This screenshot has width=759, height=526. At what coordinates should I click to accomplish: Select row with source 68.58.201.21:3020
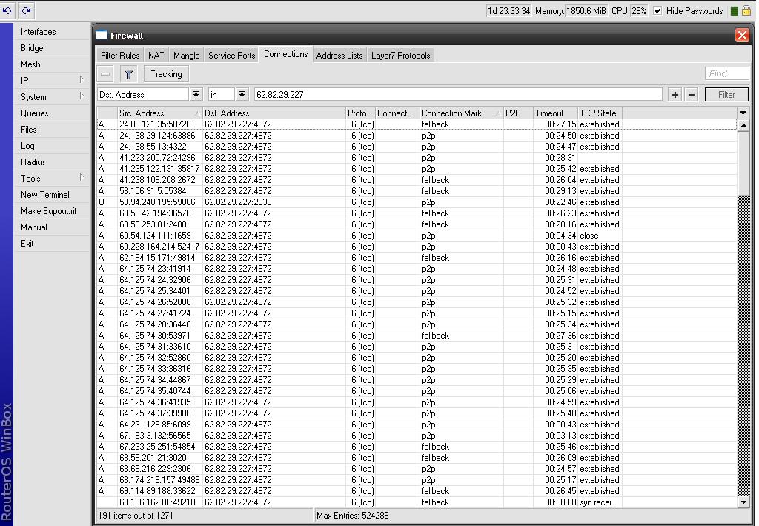tap(417, 458)
